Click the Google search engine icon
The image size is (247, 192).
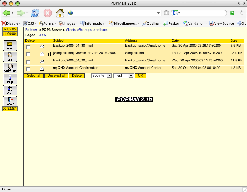click(175, 13)
